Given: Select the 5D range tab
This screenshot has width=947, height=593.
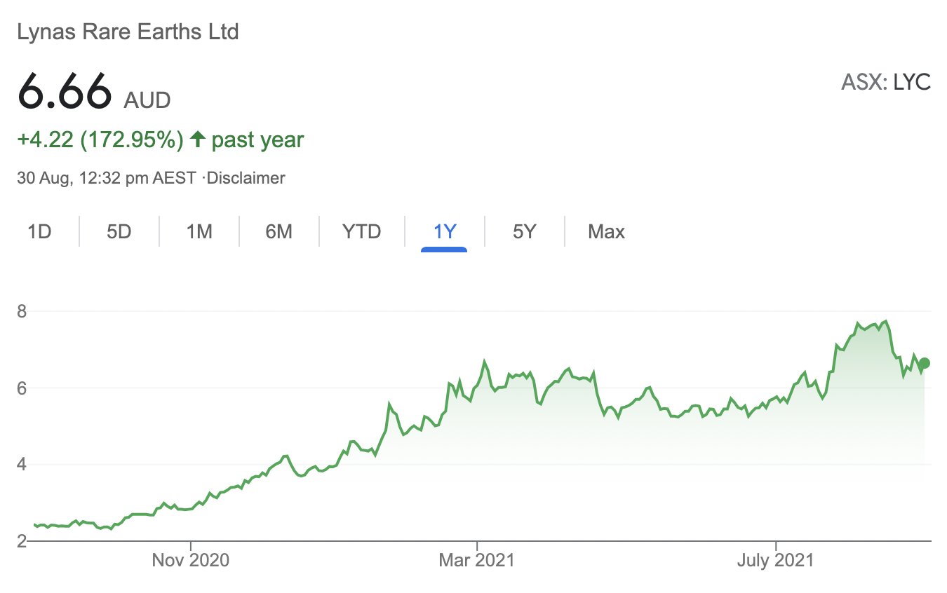Looking at the screenshot, I should [x=119, y=231].
